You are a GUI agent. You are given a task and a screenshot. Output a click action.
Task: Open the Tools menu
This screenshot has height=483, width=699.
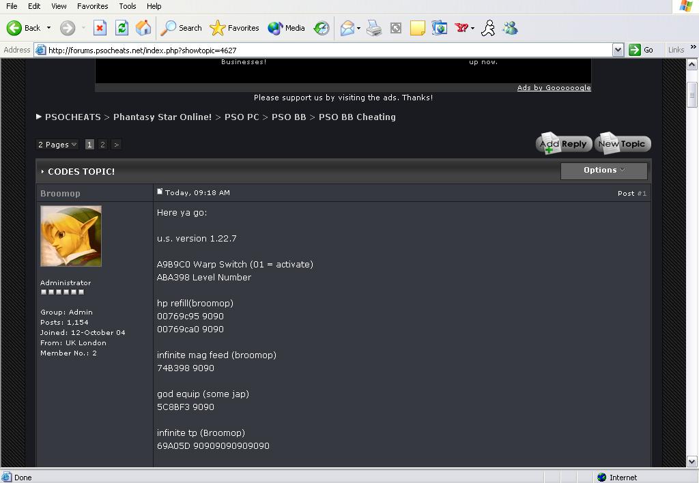pos(128,6)
